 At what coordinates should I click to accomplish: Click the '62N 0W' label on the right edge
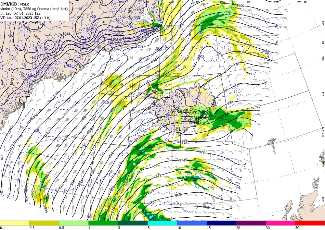click(x=323, y=132)
